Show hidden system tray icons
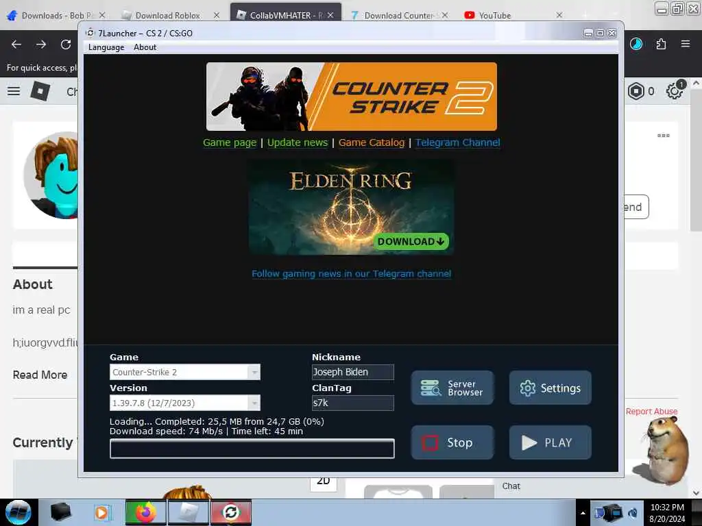Image resolution: width=702 pixels, height=526 pixels. pos(583,513)
